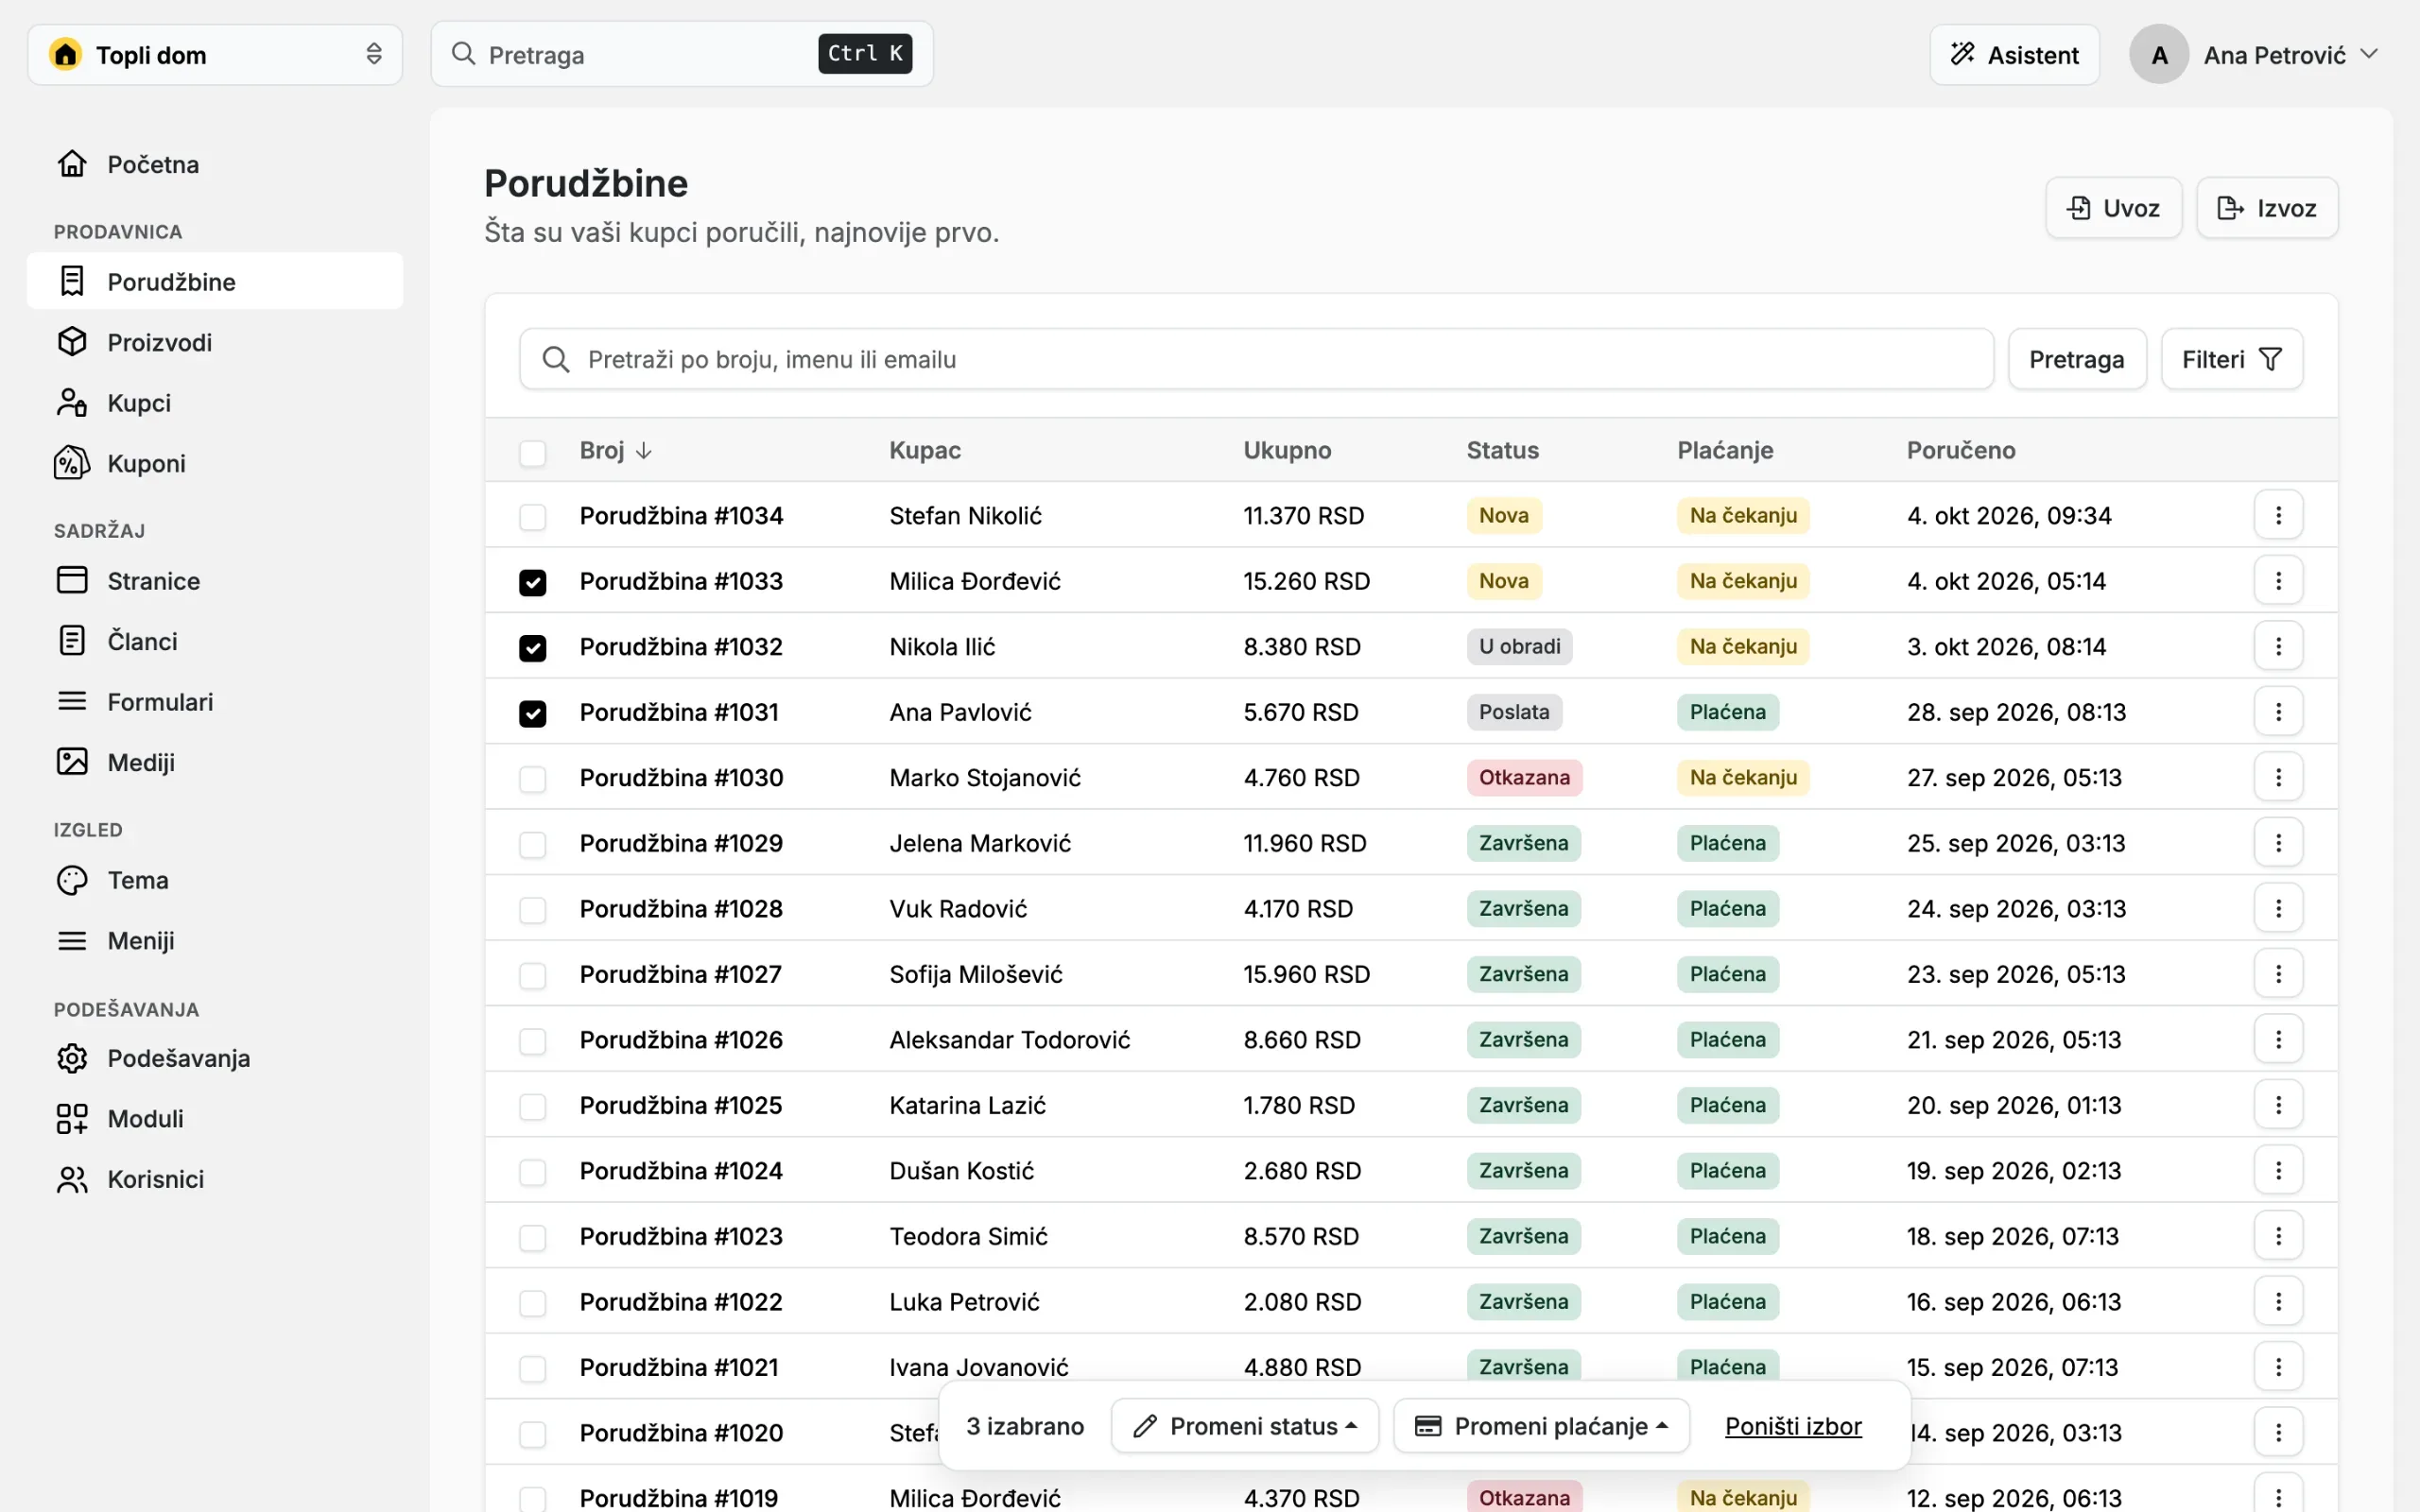Click the Pretraga button beside order search

(2077, 359)
